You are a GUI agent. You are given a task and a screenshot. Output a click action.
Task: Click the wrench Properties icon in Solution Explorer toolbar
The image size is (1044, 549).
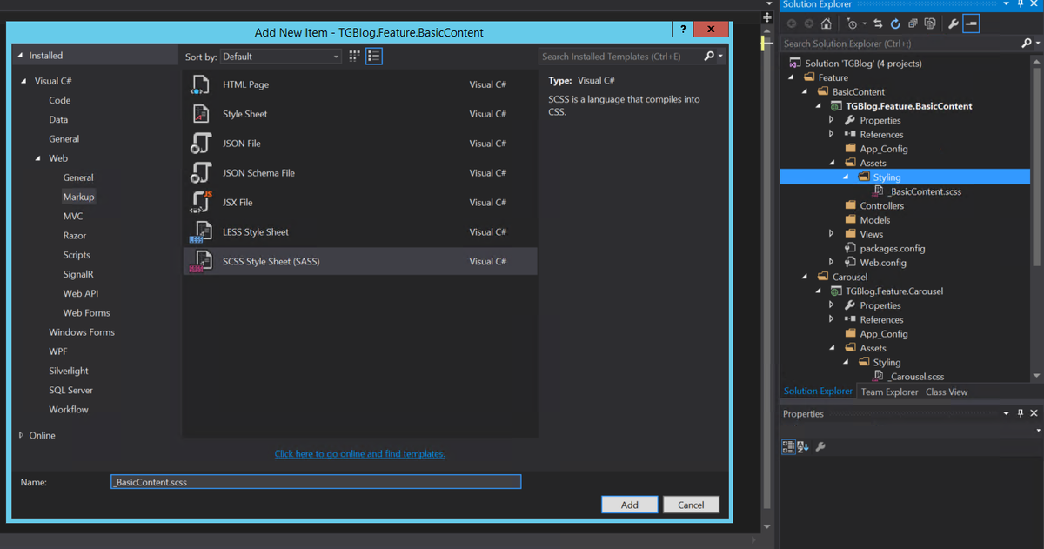pyautogui.click(x=954, y=23)
